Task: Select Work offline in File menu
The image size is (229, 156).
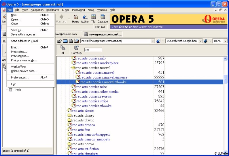Action: coord(30,67)
